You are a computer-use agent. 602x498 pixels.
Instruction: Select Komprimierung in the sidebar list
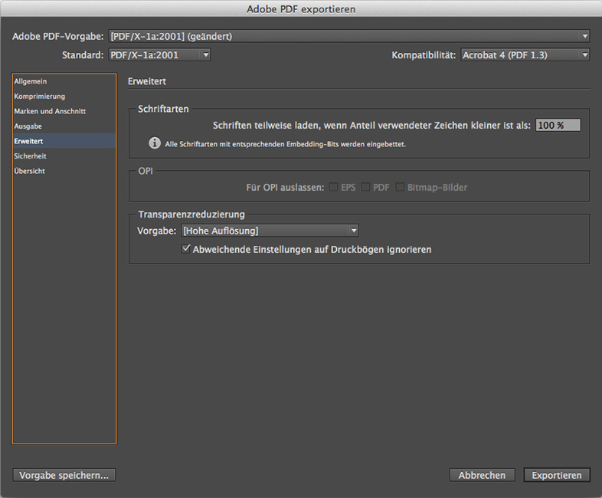coord(64,97)
